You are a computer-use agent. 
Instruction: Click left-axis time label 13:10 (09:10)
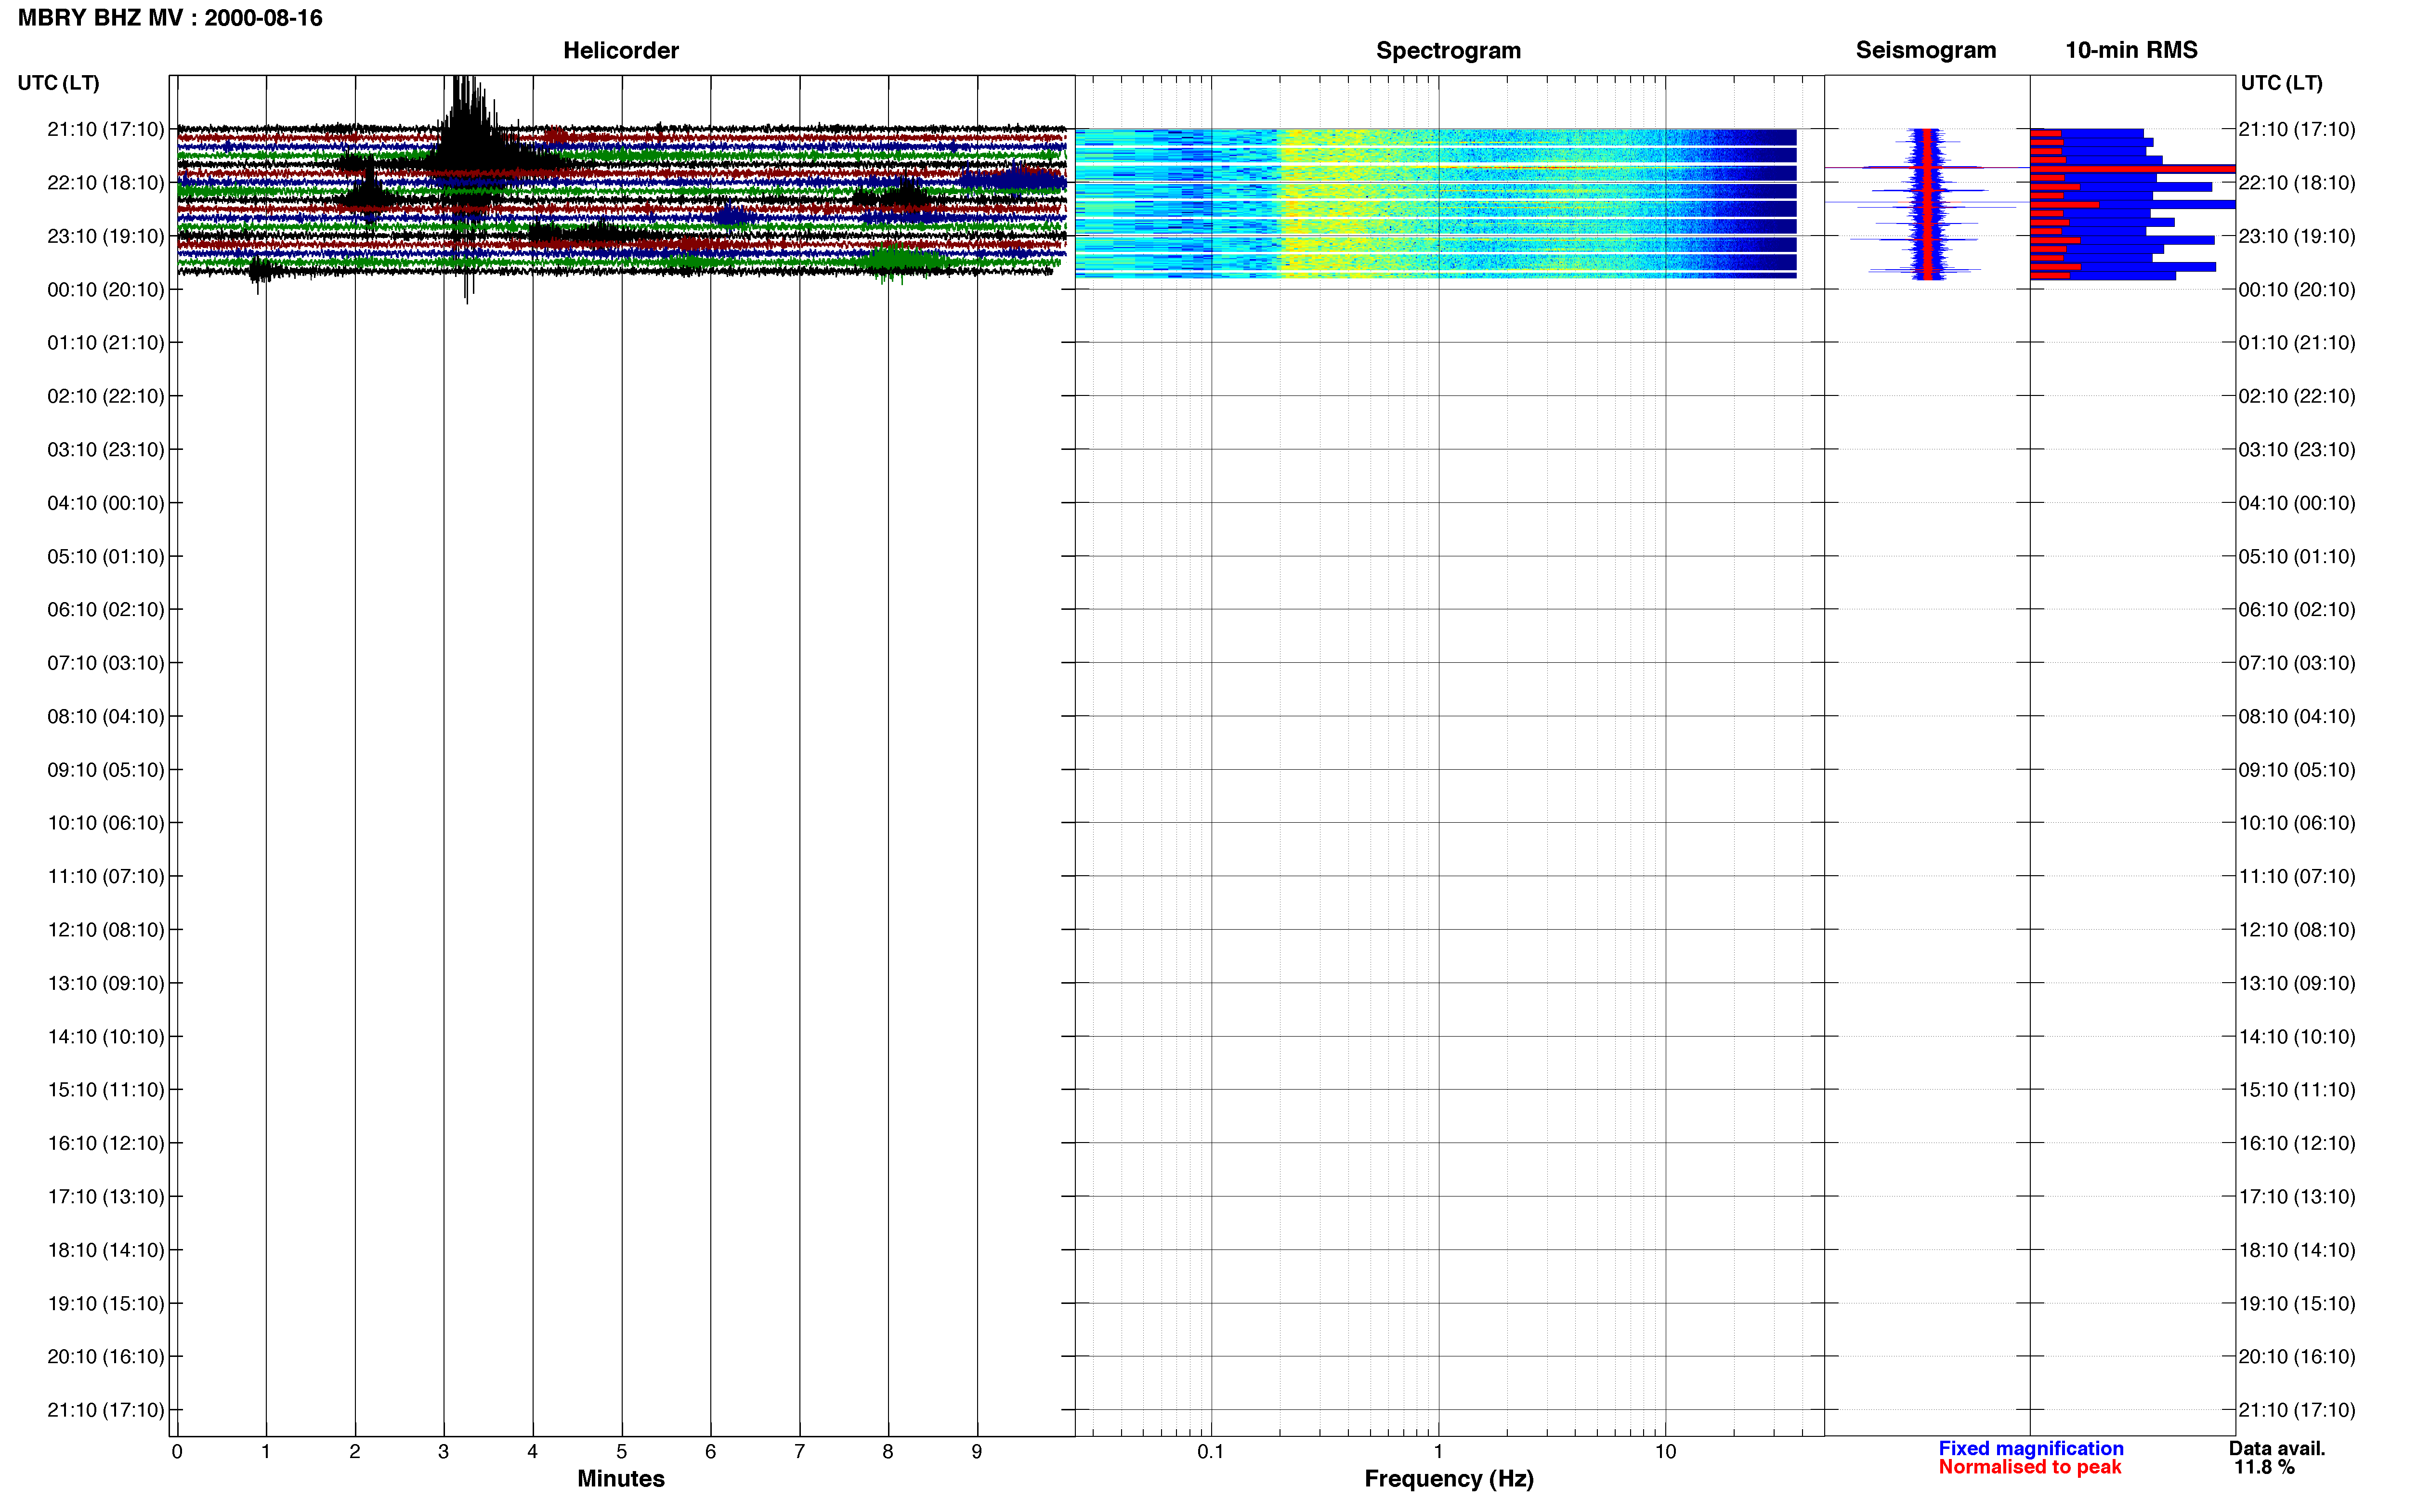pyautogui.click(x=106, y=983)
